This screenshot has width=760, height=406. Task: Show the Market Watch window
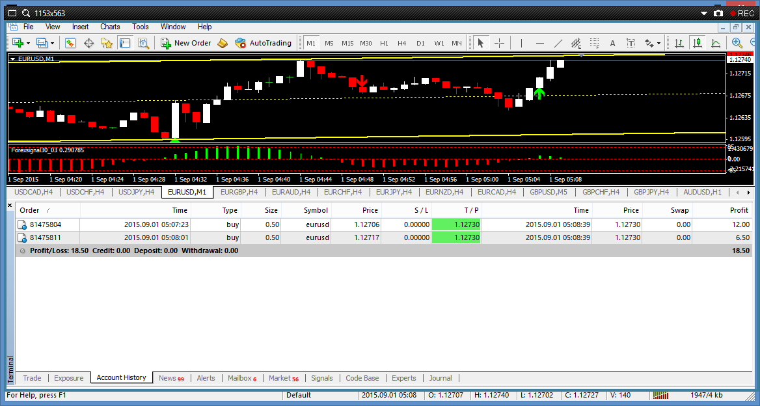tap(70, 43)
